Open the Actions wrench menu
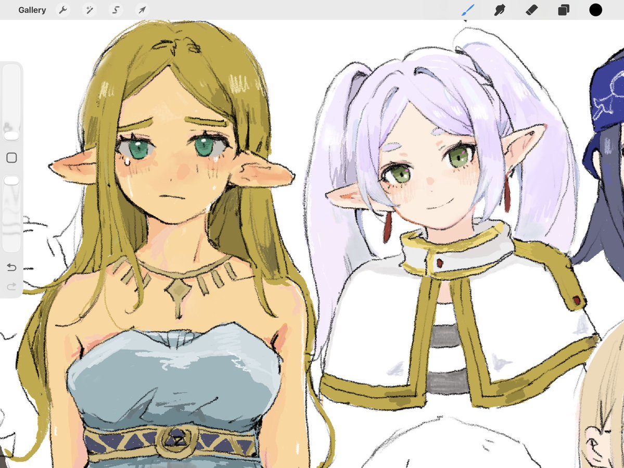Screen dimensions: 624x468 63,10
